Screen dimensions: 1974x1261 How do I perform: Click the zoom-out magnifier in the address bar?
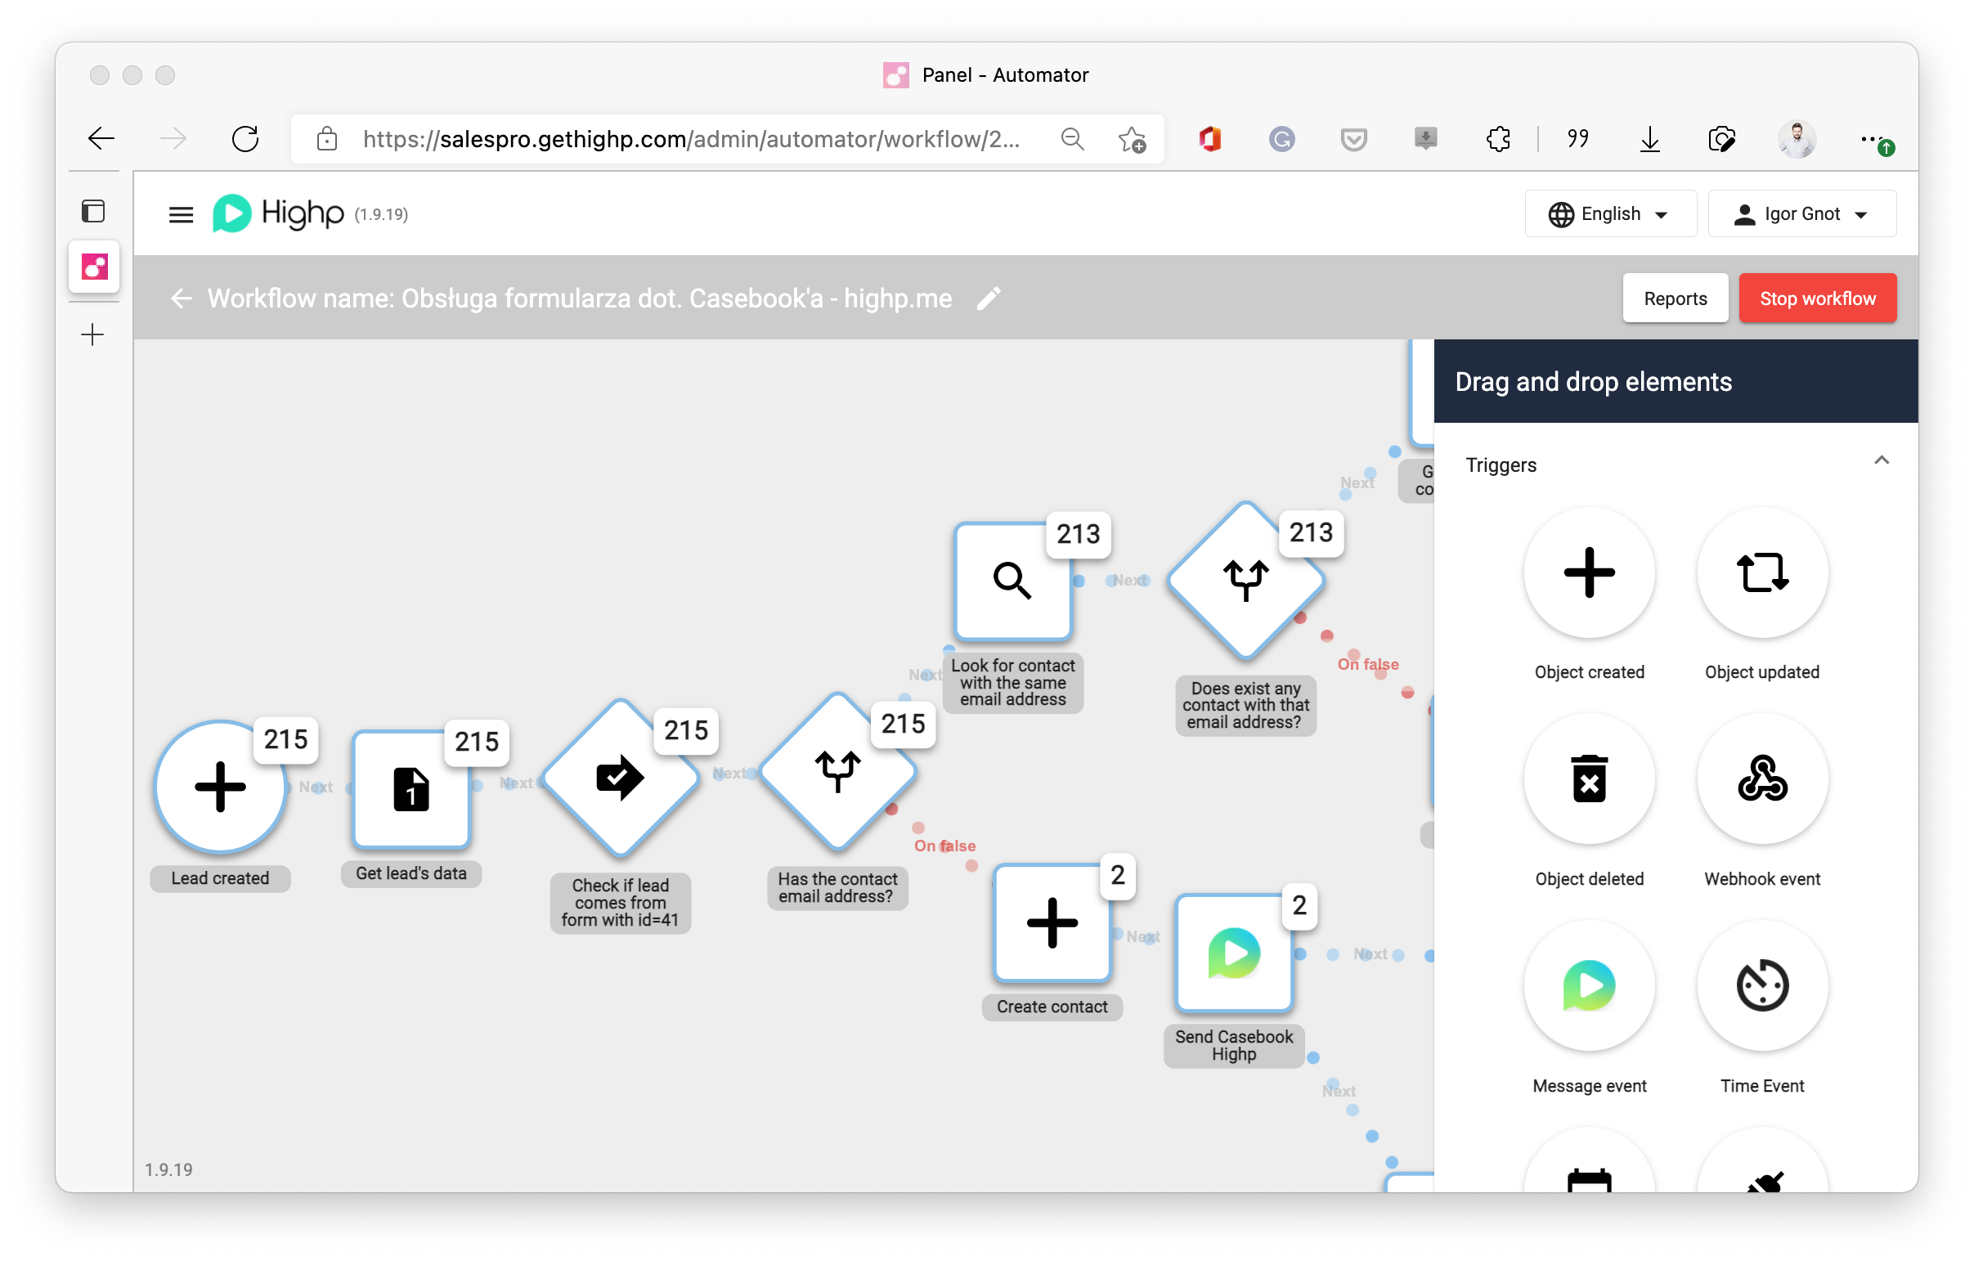click(1072, 139)
